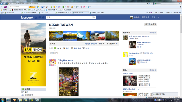Open the Yu-Ying Lin profile link
Image resolution: width=182 pixels, height=102 pixels.
point(133,53)
